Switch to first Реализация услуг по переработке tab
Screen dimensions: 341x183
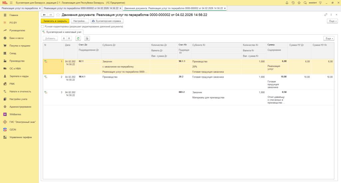[x=19, y=8]
